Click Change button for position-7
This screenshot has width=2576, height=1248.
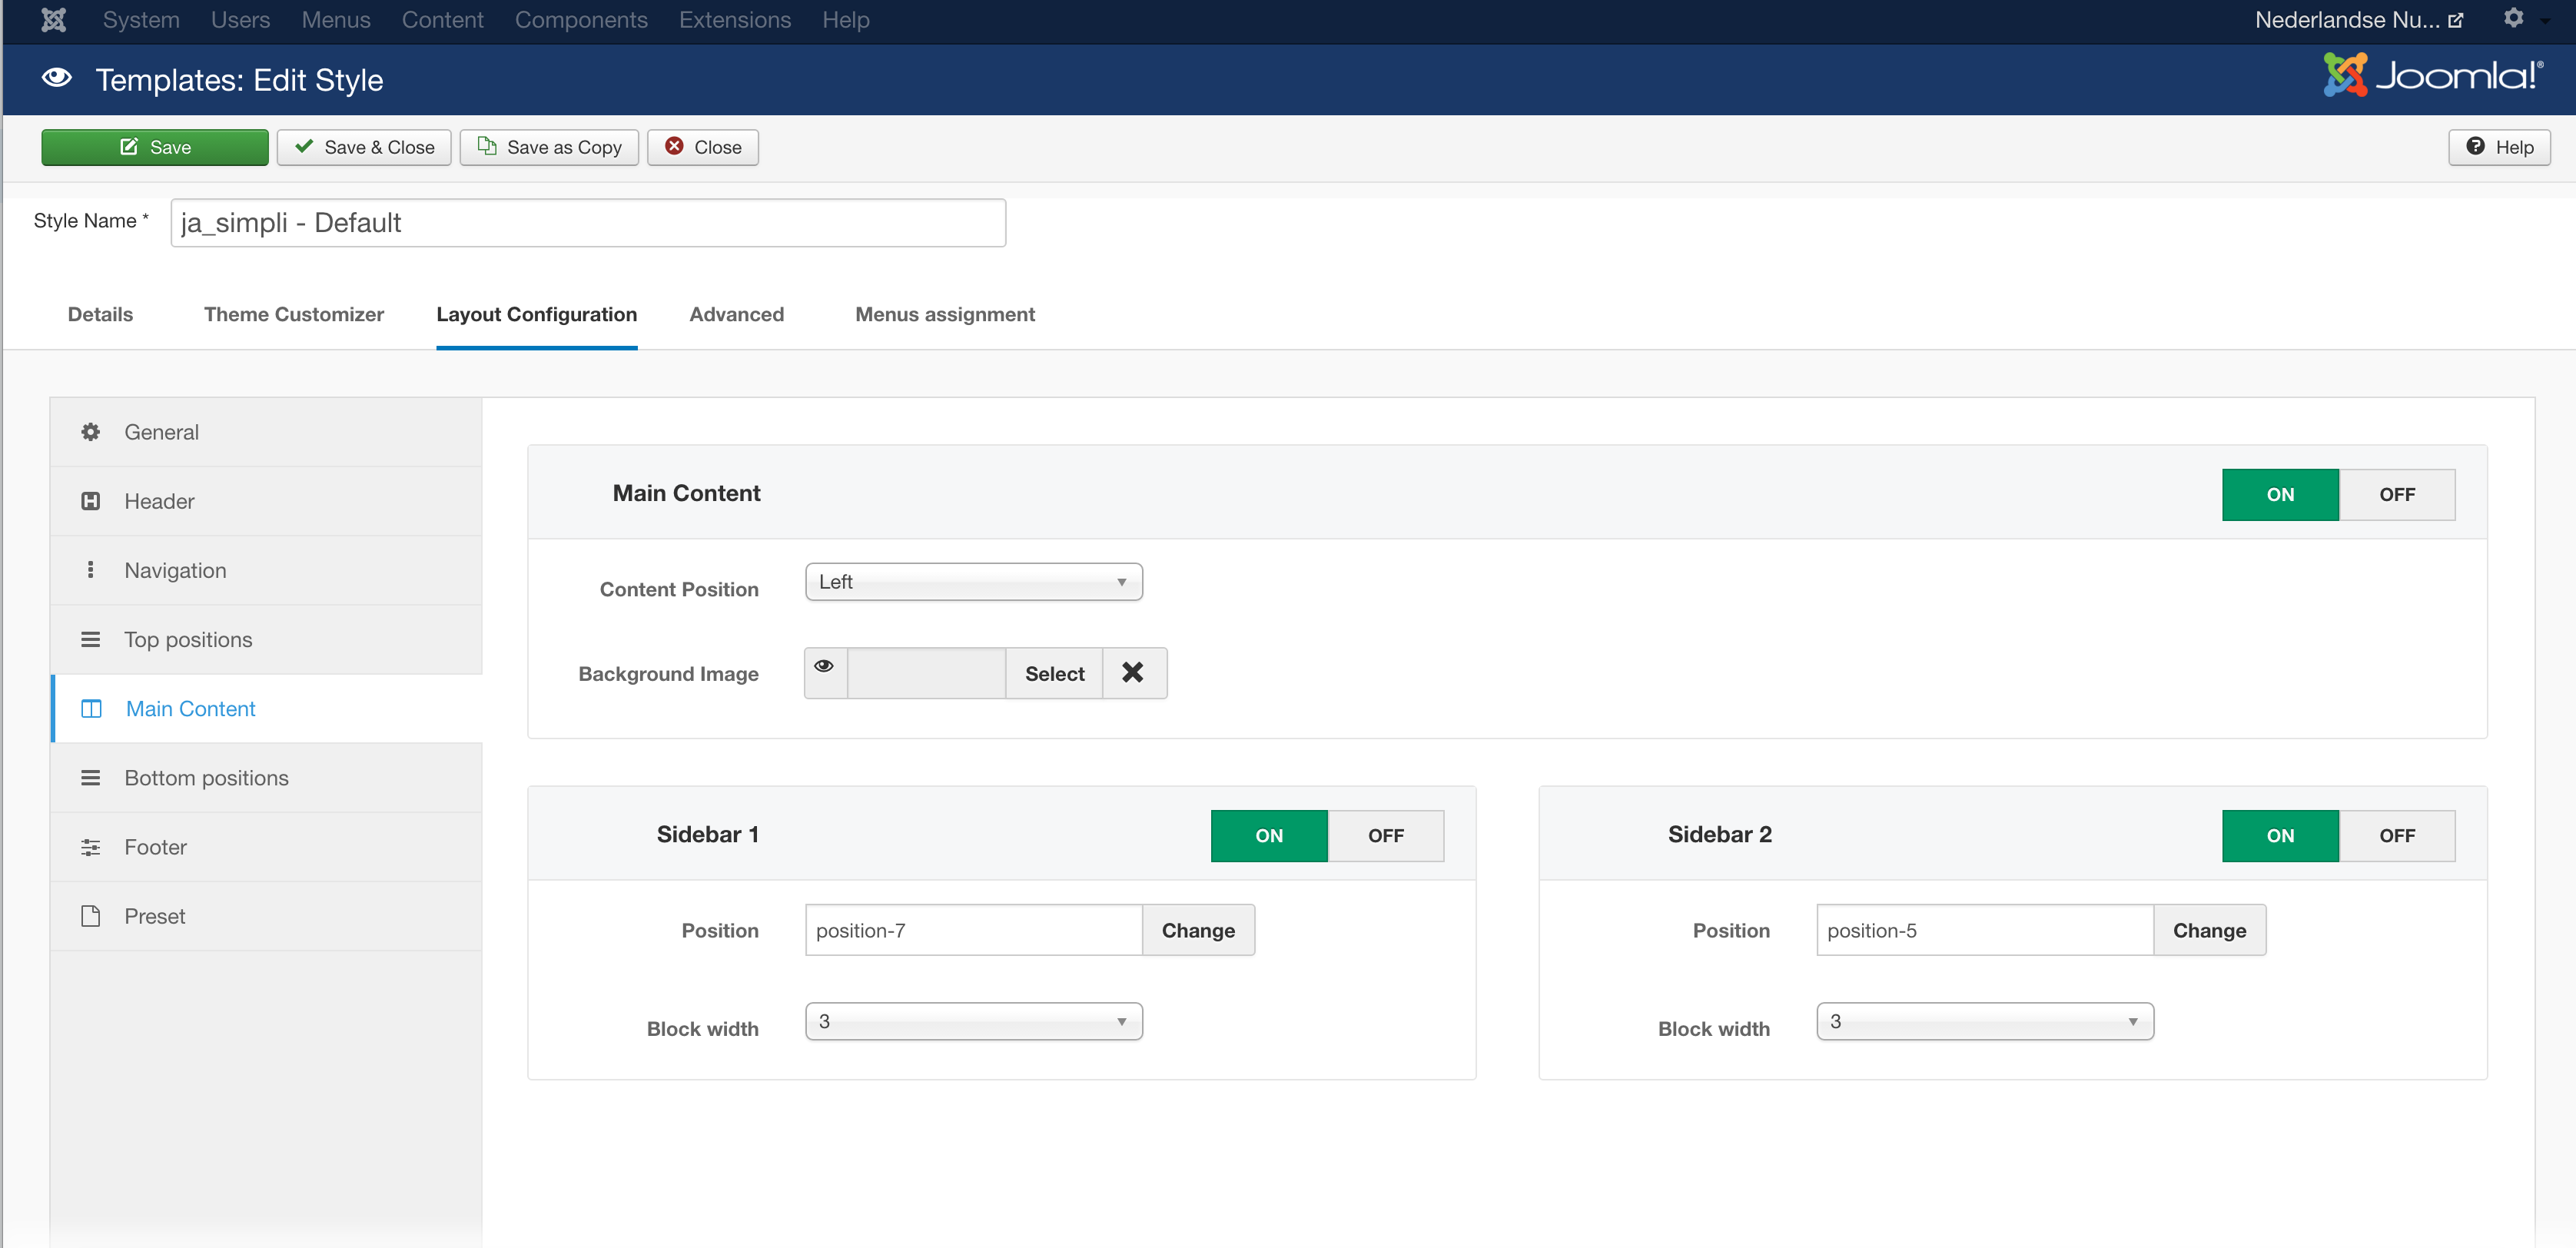(x=1197, y=931)
